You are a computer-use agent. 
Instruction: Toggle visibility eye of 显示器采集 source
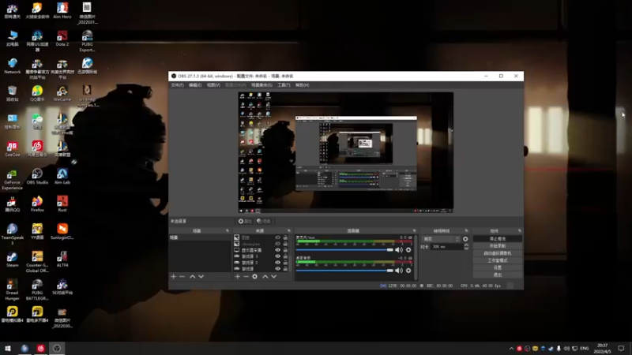pyautogui.click(x=277, y=250)
